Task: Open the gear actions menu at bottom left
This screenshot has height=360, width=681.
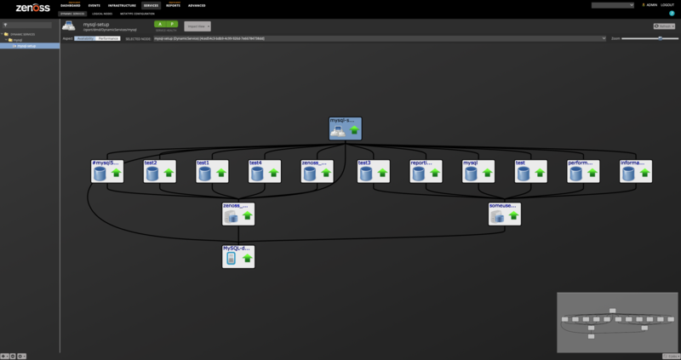Action: (x=21, y=356)
